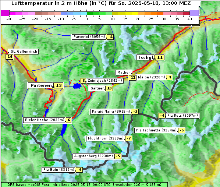The width and height of the screenshot is (220, 187).
Task: Click the Piz Buin (3312m) label
Action: pos(58,170)
